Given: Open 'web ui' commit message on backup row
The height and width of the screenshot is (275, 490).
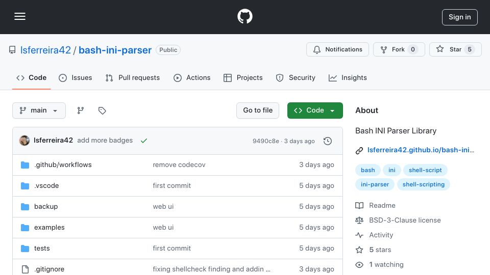Looking at the screenshot, I should pos(163,206).
